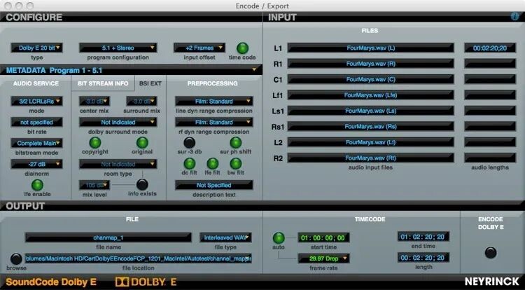Open the surround mix dropdown
Screen dimensions: 525x290
click(x=141, y=101)
